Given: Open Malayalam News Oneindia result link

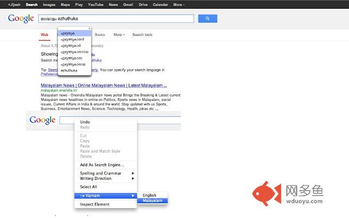Looking at the screenshot, I should pos(104,86).
